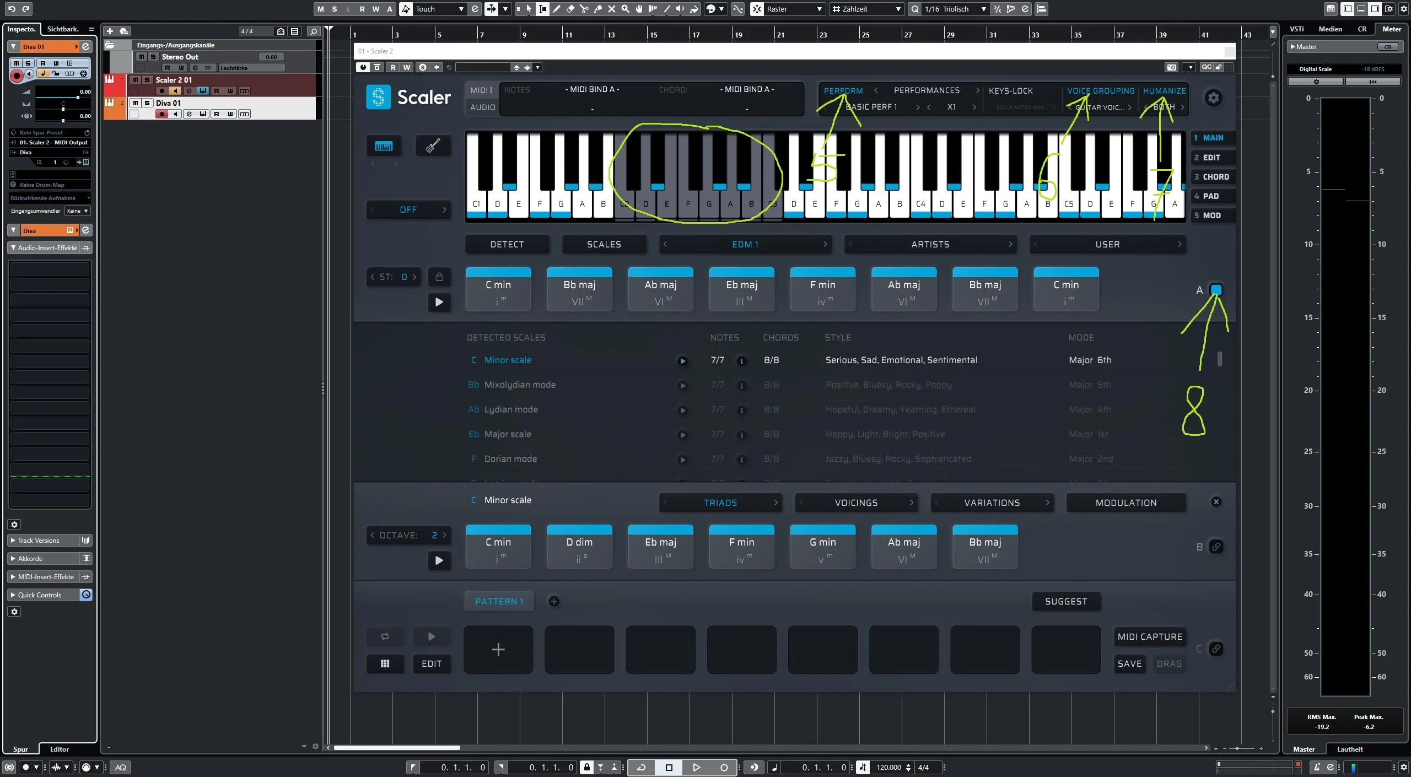Expand MIDI-Insert-Effekte section
This screenshot has height=777, width=1411.
click(x=44, y=577)
